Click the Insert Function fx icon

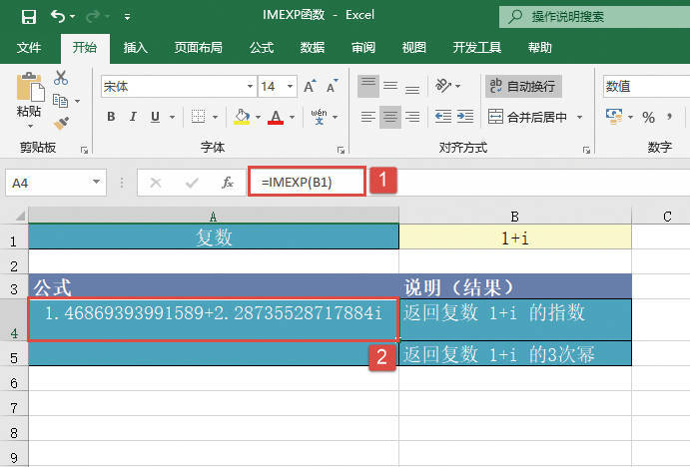(x=227, y=183)
